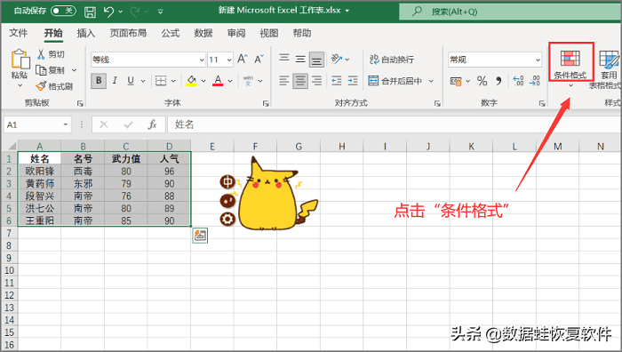The width and height of the screenshot is (622, 352).
Task: Click the font color A icon
Action: 218,81
